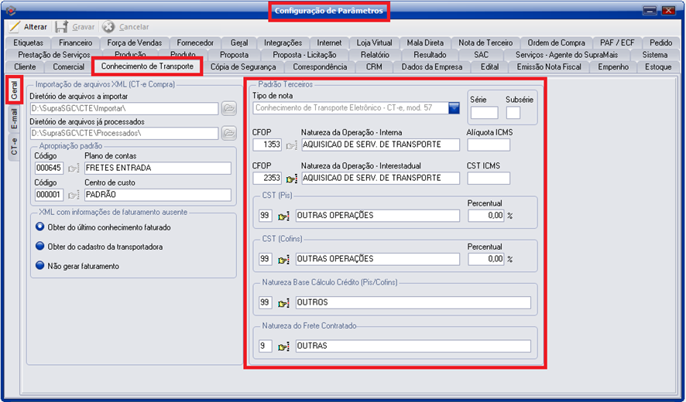Open lookup icon for CFOP 2353 Interestadual

pyautogui.click(x=291, y=179)
